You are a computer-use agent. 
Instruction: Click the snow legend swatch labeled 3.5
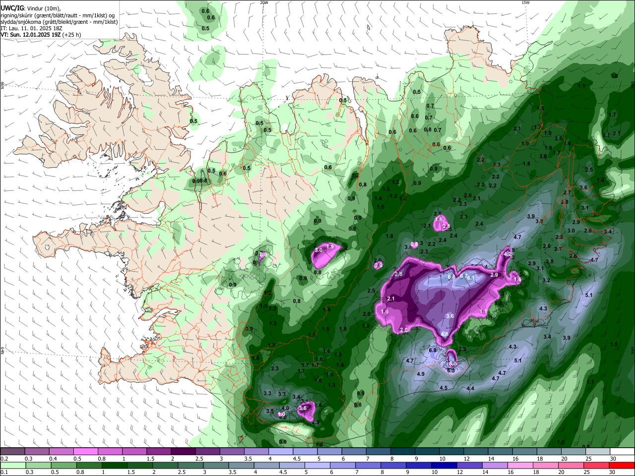pos(256,452)
